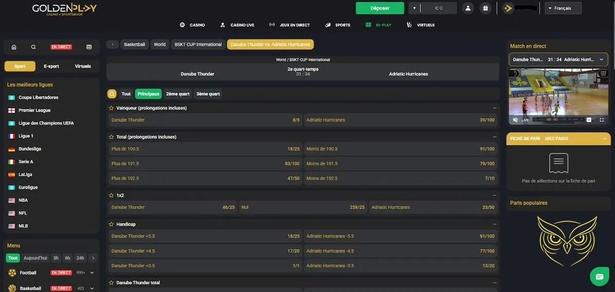Go to the home icon in sidebar
Image resolution: width=615 pixels, height=292 pixels.
point(14,47)
